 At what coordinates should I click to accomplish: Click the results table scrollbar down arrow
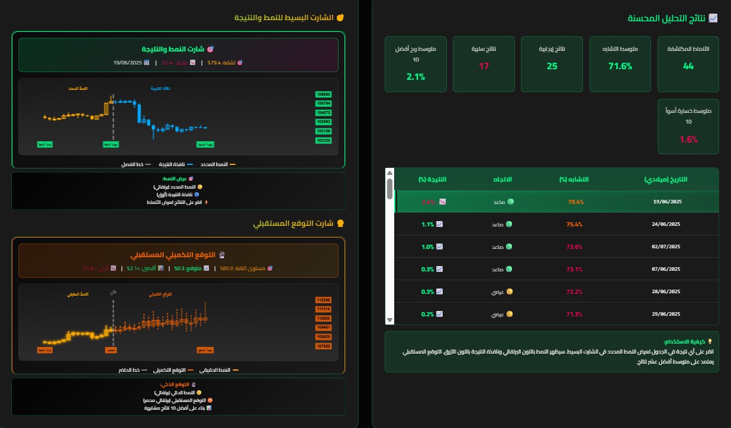coord(389,320)
